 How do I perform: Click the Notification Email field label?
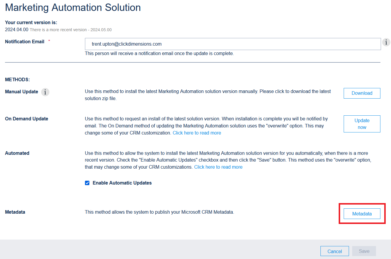pyautogui.click(x=25, y=41)
